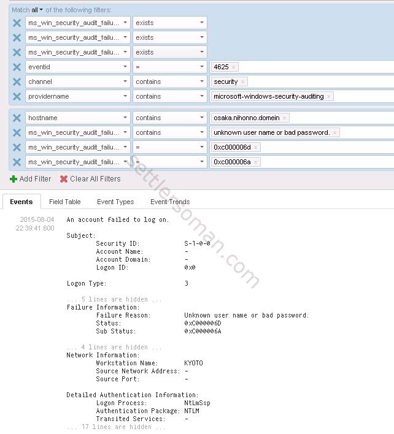This screenshot has width=394, height=434.
Task: Switch to the Event Types tab
Action: (x=115, y=202)
